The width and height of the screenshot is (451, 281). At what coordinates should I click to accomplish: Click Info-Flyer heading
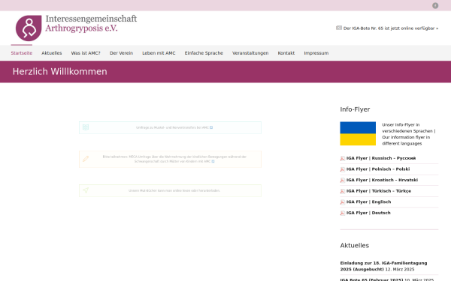355,109
